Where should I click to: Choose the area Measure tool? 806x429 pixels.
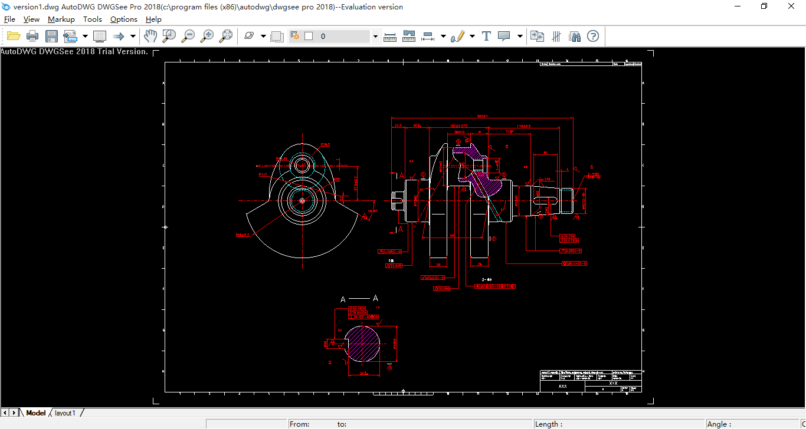pyautogui.click(x=409, y=36)
